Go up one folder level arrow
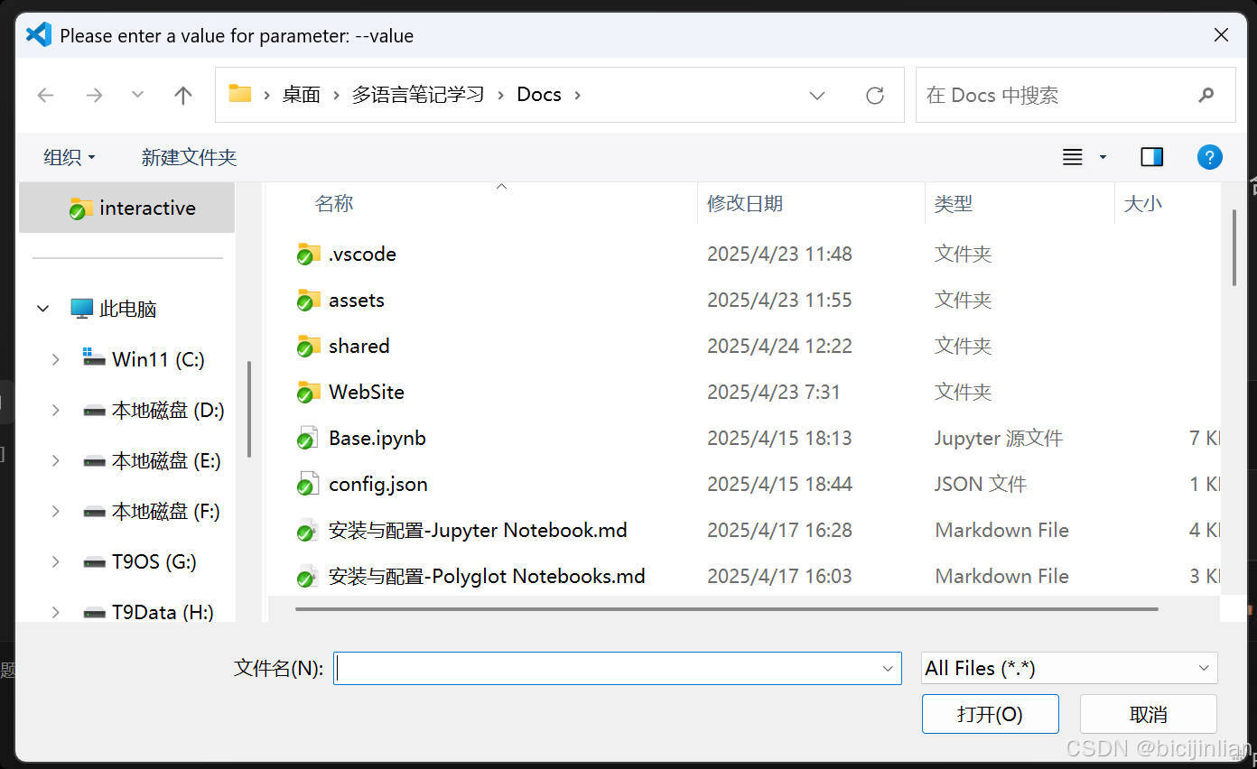 pyautogui.click(x=183, y=95)
